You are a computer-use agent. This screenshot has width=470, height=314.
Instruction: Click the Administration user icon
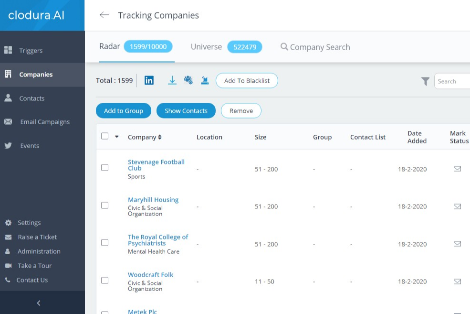coord(8,251)
